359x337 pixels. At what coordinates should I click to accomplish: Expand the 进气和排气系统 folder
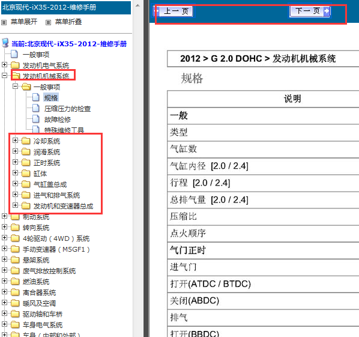click(16, 194)
